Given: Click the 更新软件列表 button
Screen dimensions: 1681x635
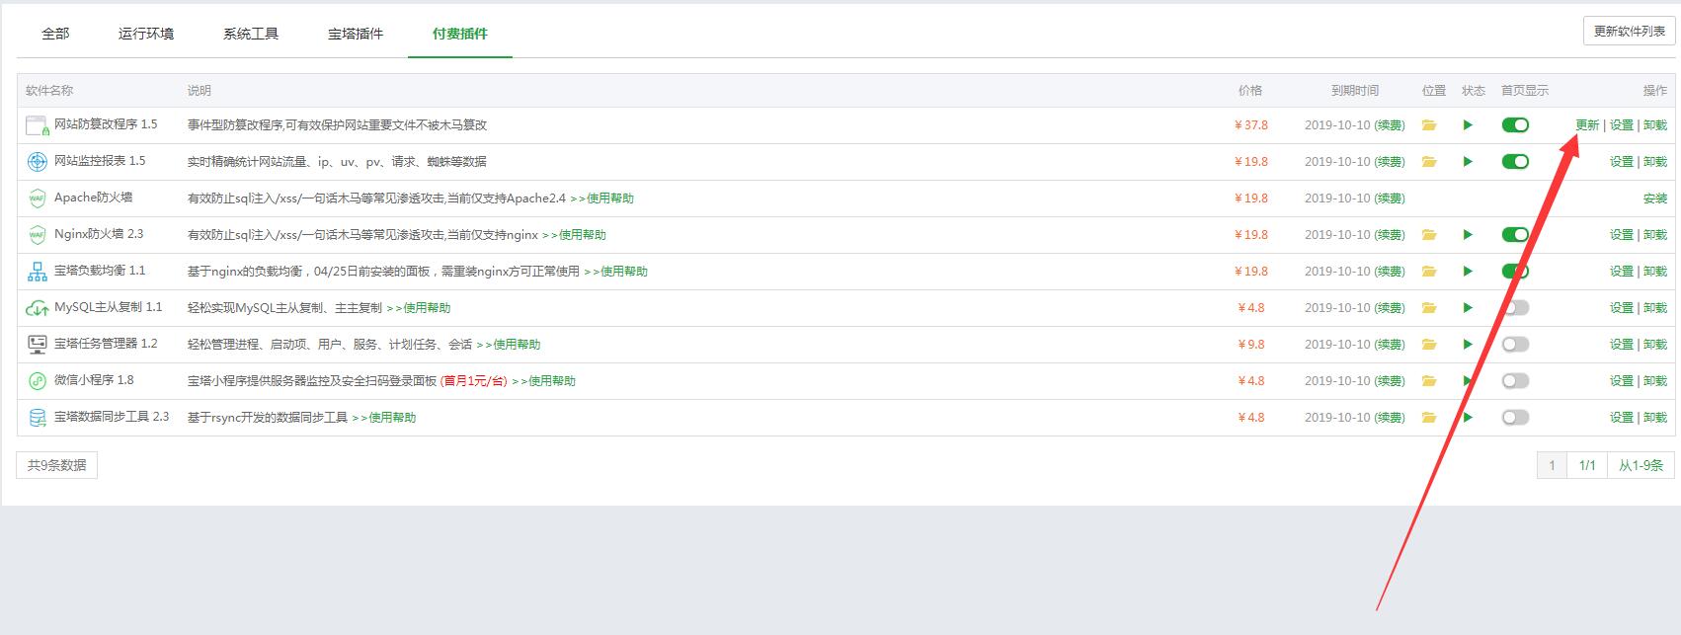Looking at the screenshot, I should click(x=1629, y=32).
